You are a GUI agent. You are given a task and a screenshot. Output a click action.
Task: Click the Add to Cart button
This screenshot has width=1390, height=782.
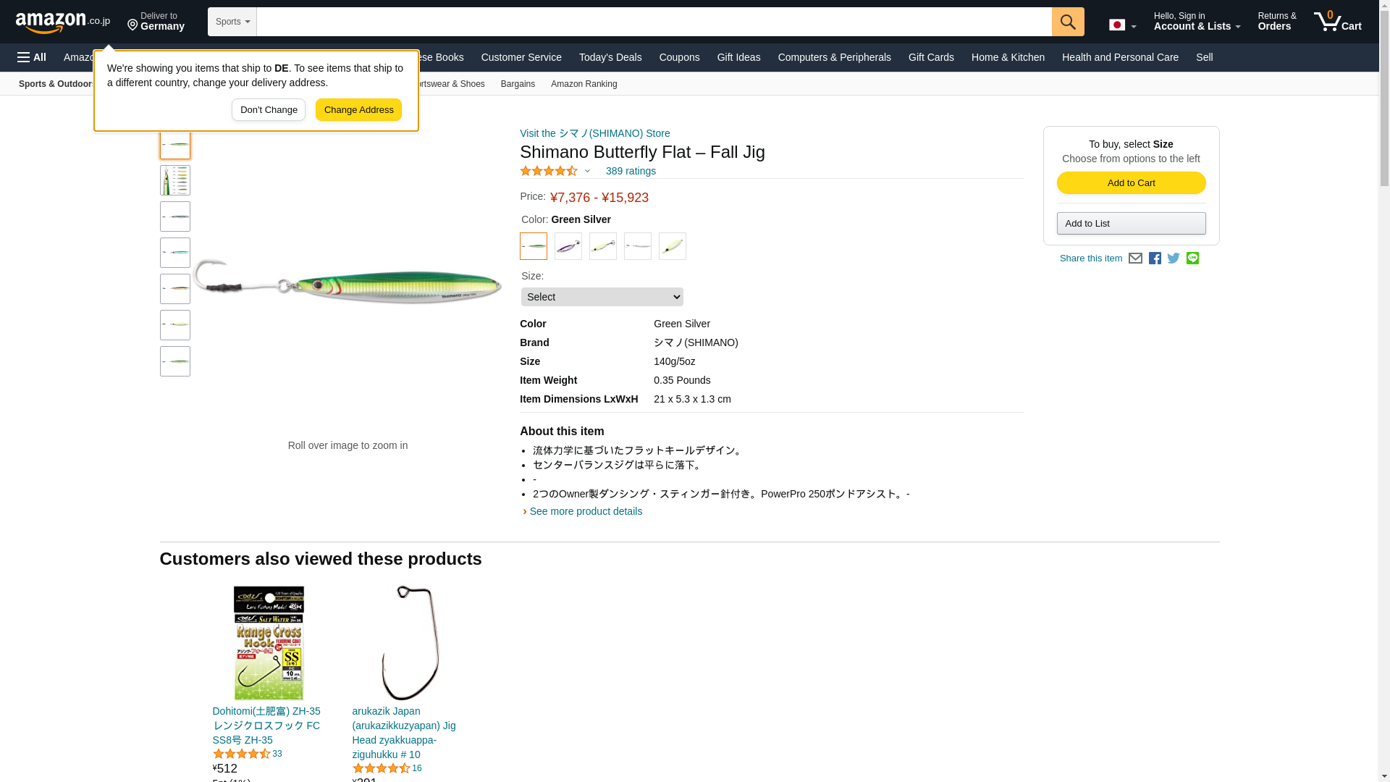click(1131, 182)
